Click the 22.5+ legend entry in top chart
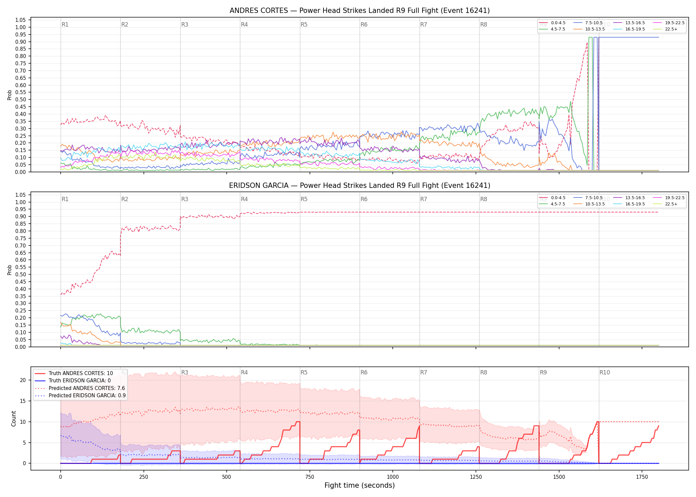696x497 pixels. (666, 29)
